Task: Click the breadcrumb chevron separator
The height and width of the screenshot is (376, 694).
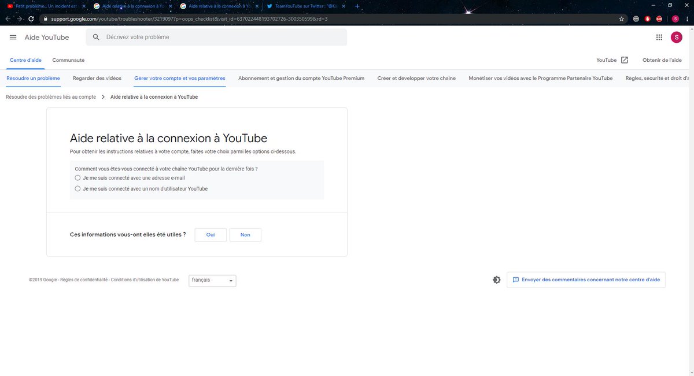Action: pos(103,97)
